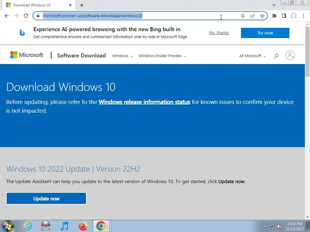
Task: Dismiss the banner with No, thanks
Action: click(x=219, y=33)
